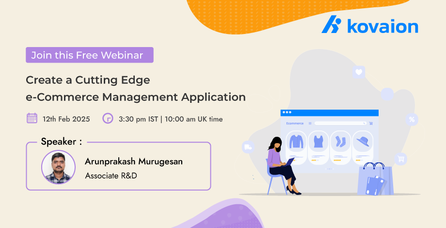
Task: Click the clock icon beside the time
Action: [x=108, y=118]
